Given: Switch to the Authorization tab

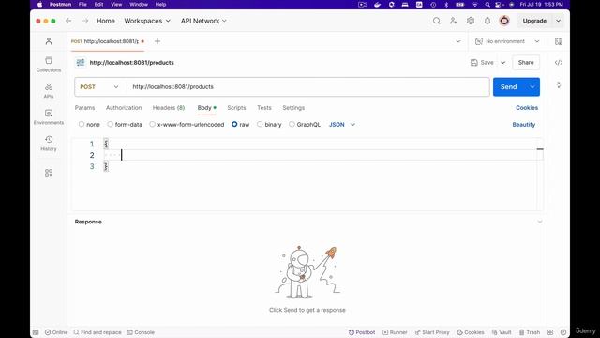Looking at the screenshot, I should 124,108.
